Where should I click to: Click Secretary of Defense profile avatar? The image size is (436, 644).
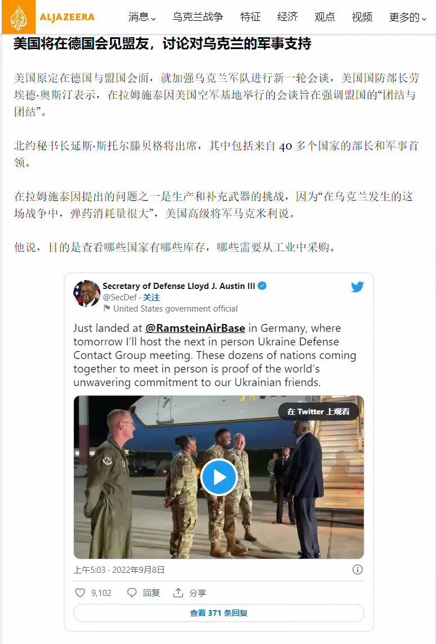[x=86, y=293]
